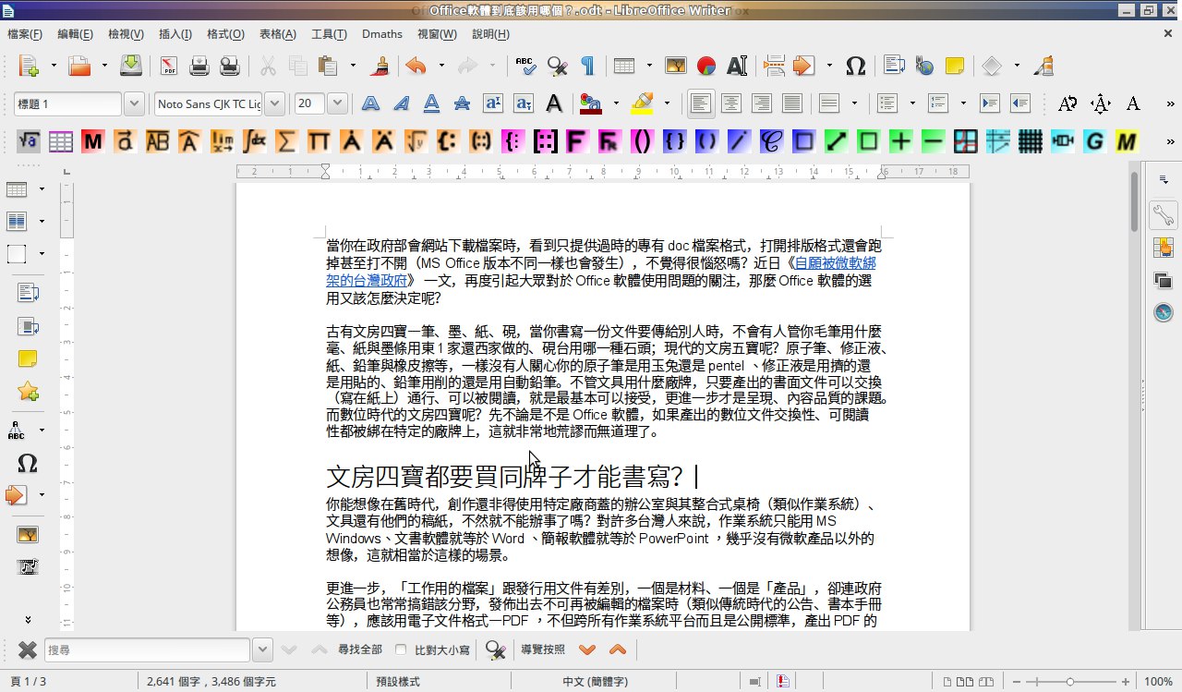Expand the search history dropdown in Find bar
1182x692 pixels.
(262, 650)
